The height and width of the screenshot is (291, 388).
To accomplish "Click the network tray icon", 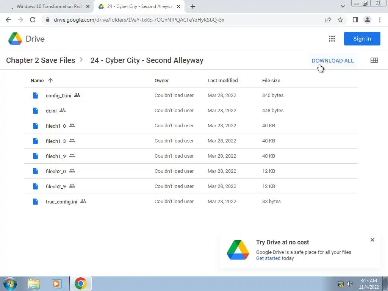I will tap(341, 284).
